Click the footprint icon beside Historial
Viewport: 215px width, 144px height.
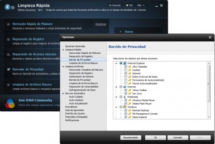point(130,73)
